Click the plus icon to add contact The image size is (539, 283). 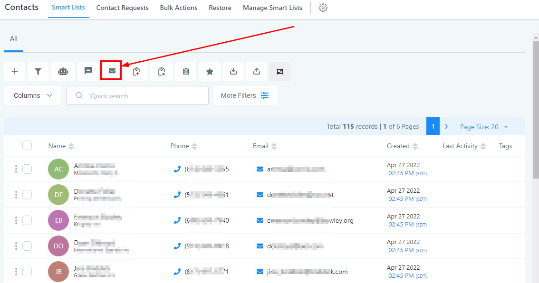point(15,71)
